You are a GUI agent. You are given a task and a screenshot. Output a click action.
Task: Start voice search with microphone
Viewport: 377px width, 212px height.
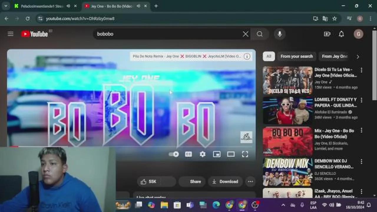tap(280, 34)
